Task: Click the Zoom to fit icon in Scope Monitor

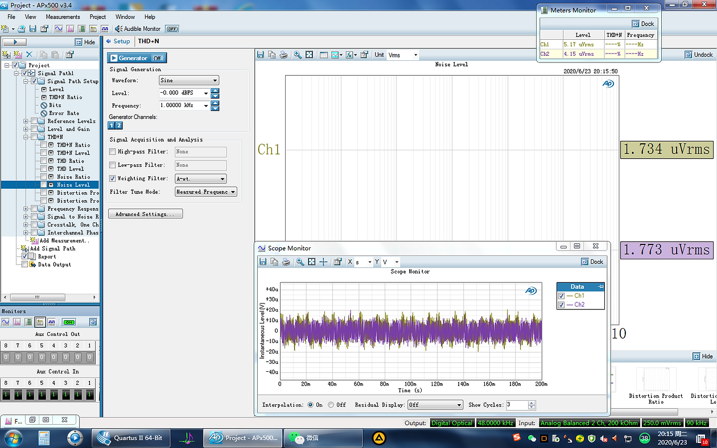Action: click(311, 262)
